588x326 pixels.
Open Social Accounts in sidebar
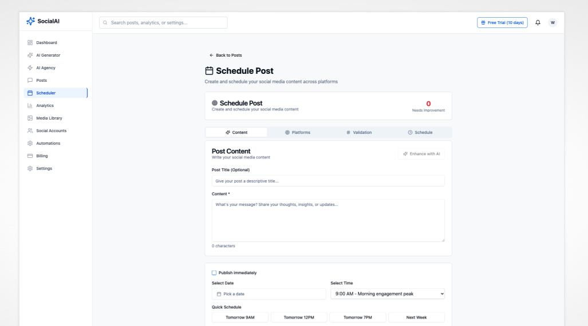click(x=51, y=131)
